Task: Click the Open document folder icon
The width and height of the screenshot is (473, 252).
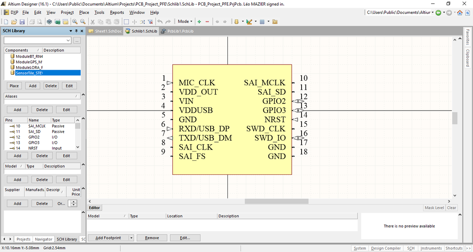Action: tap(14, 21)
